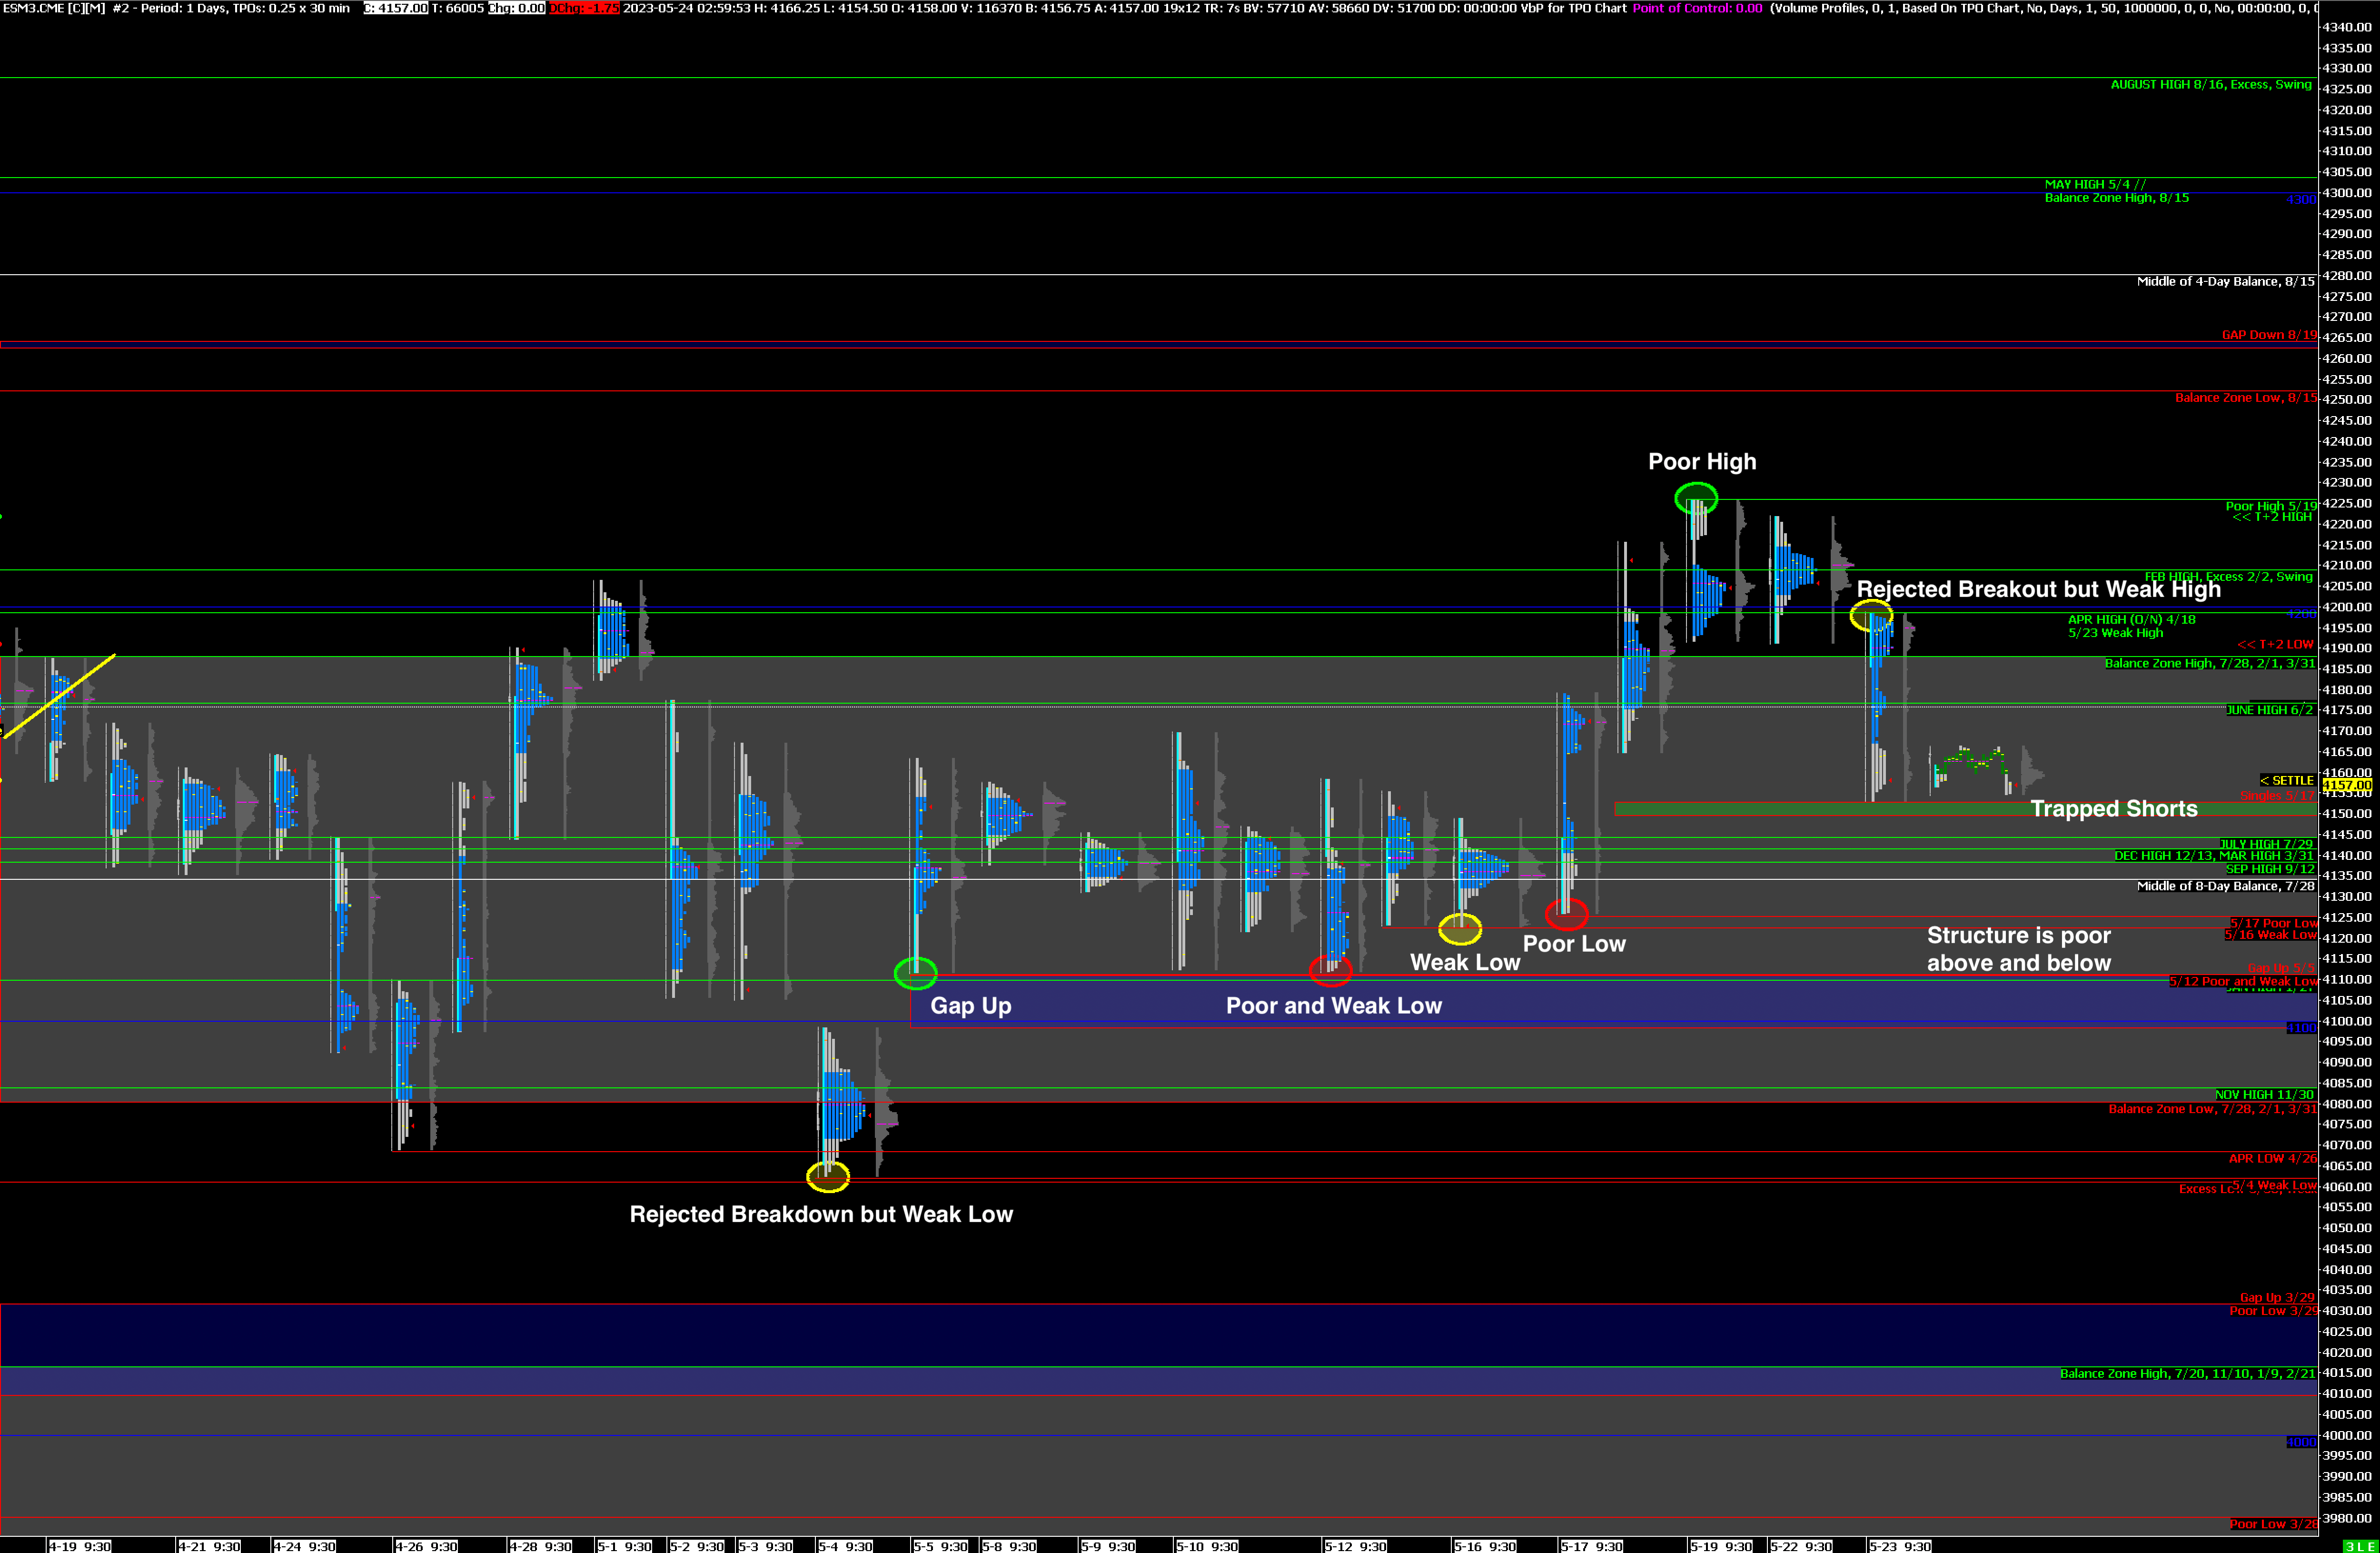The width and height of the screenshot is (2380, 1553).
Task: Click the yellow circle above Weak Low label
Action: [1460, 929]
